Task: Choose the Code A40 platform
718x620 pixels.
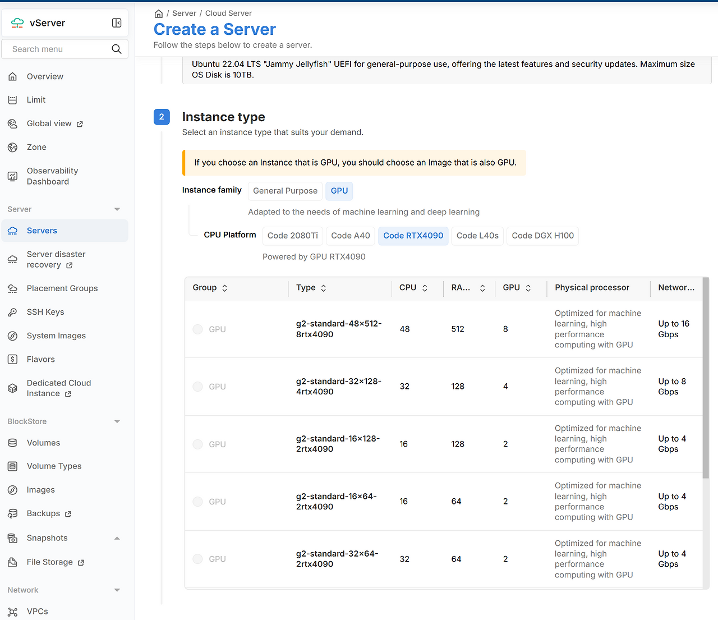Action: click(351, 236)
